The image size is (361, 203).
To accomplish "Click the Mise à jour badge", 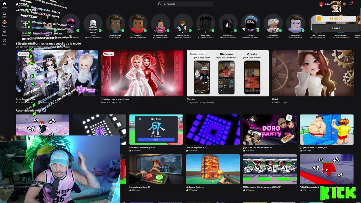I will pos(109,54).
